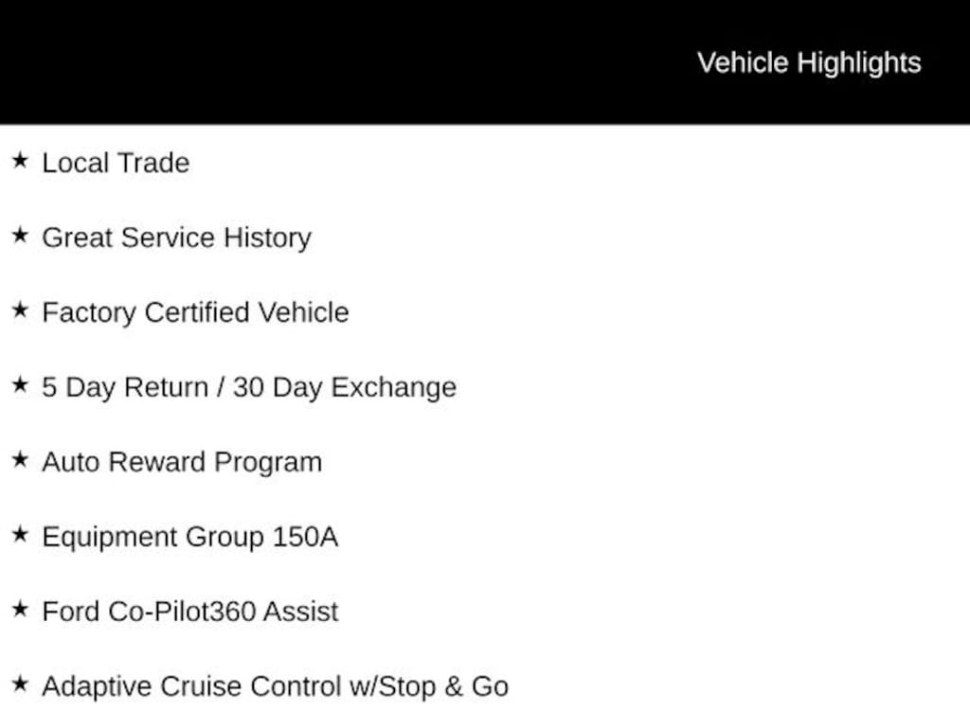Viewport: 970px width, 727px height.
Task: Click the star next to Equipment Group 150A
Action: coord(20,535)
